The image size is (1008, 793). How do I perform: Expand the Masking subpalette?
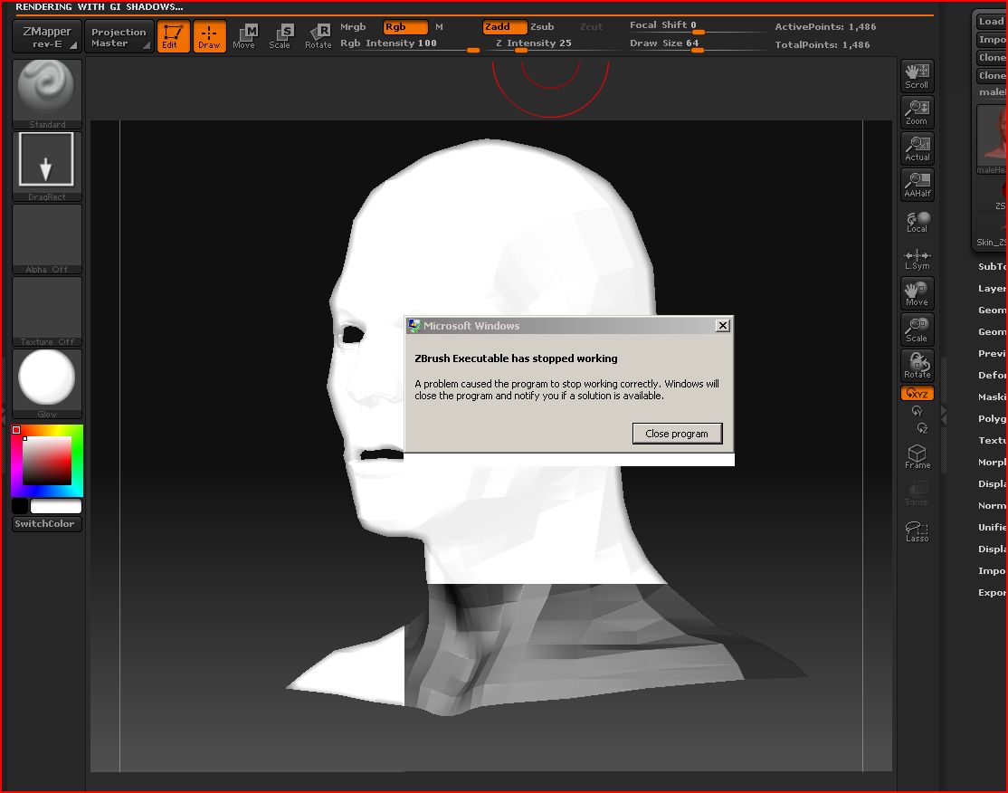click(x=992, y=396)
